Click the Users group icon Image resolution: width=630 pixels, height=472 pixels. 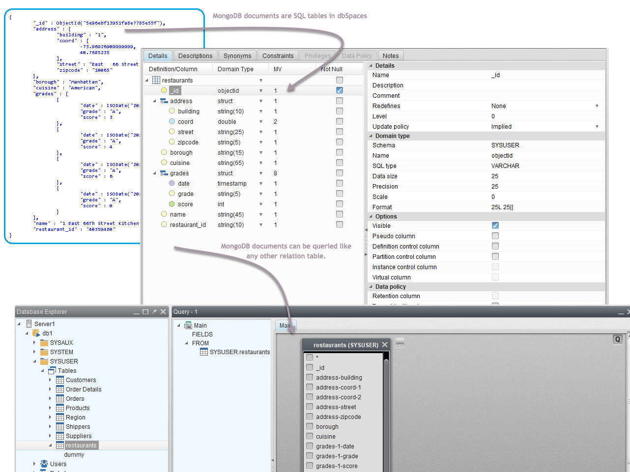click(x=44, y=464)
